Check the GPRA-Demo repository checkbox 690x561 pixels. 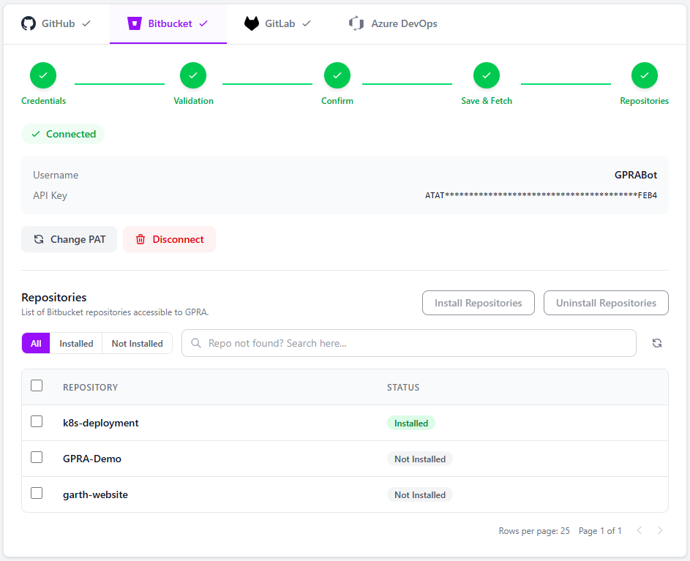point(37,457)
